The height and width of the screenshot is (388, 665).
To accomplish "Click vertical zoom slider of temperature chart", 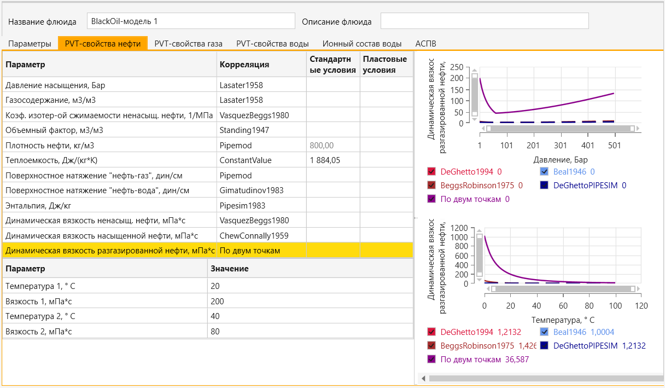I will (480, 256).
